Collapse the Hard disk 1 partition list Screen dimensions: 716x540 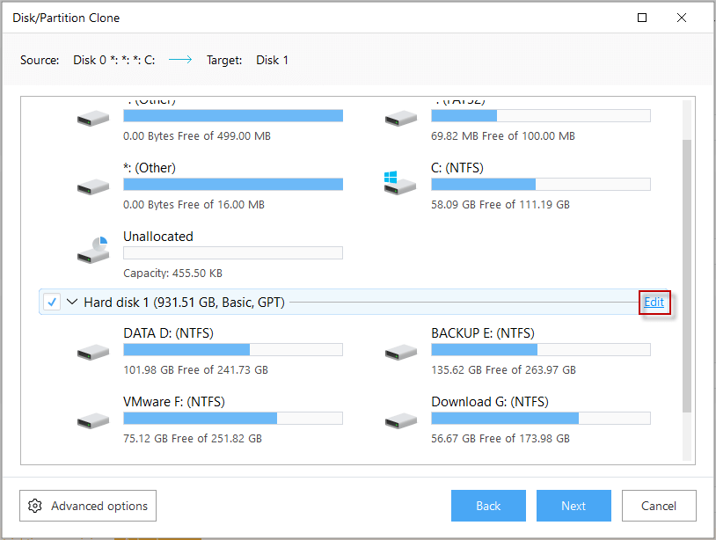coord(69,302)
